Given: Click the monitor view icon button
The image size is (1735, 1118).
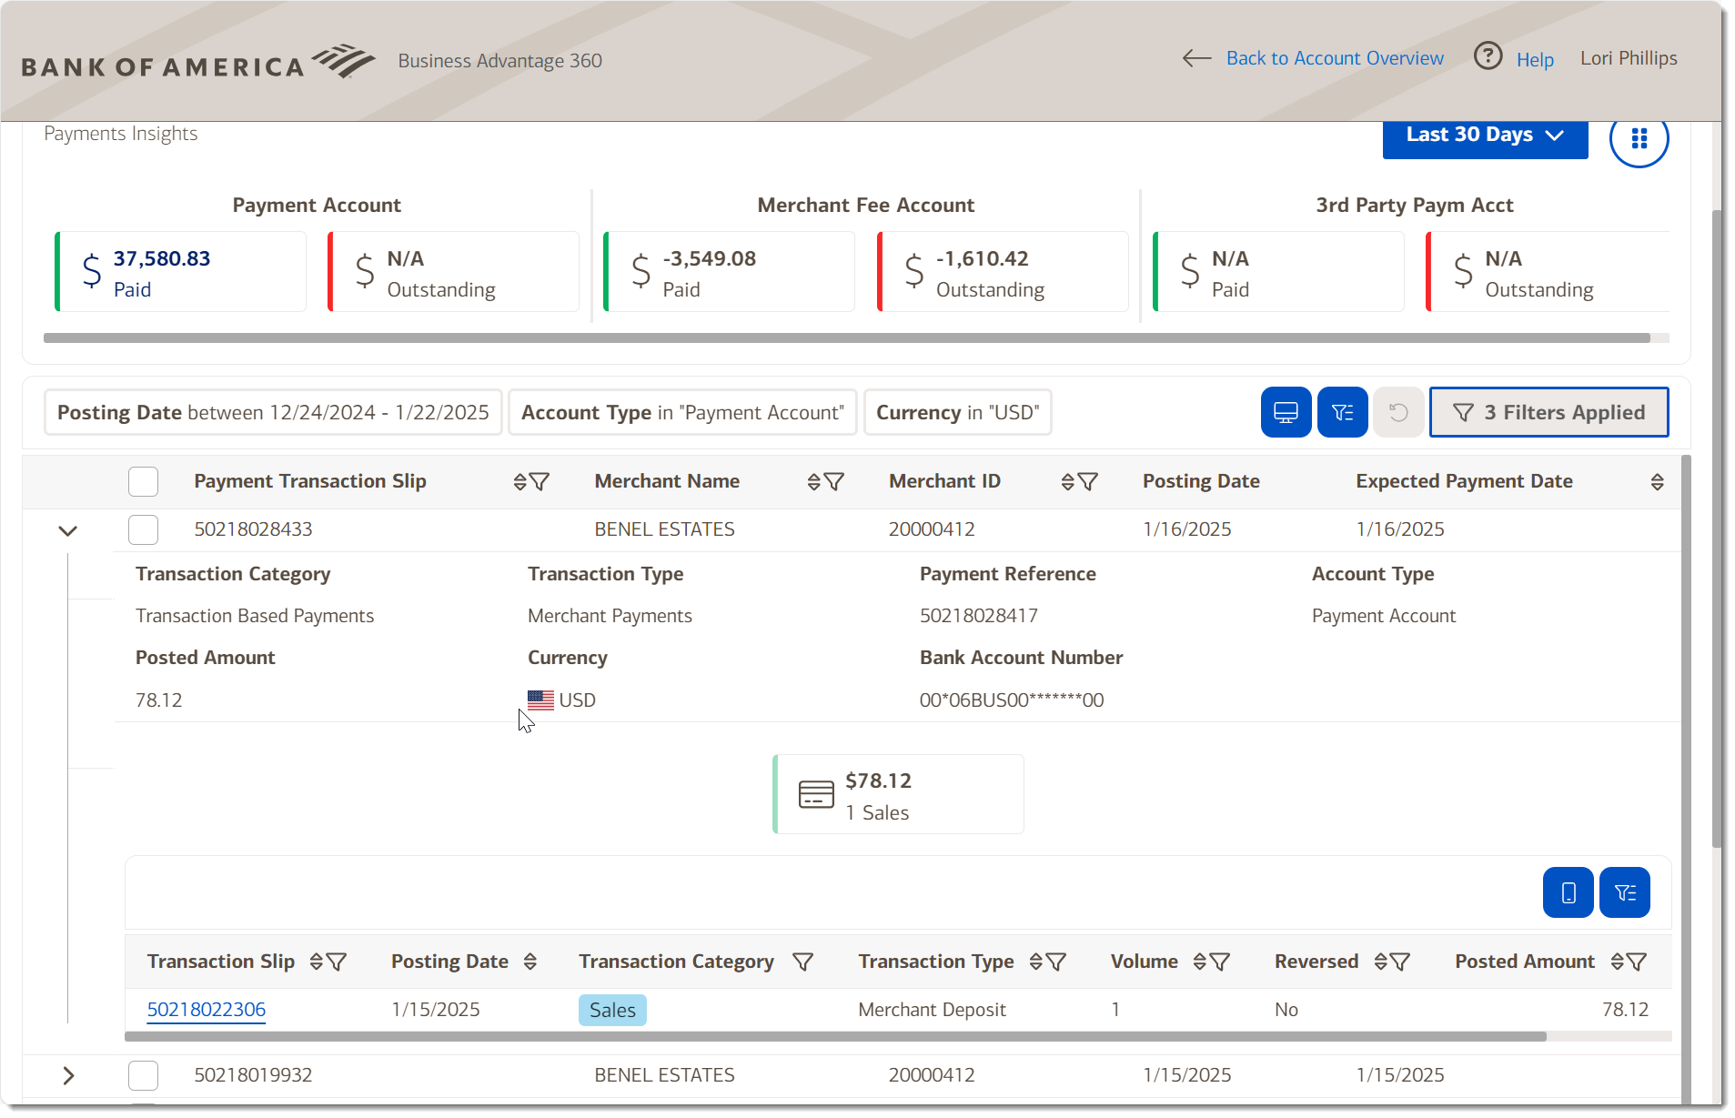Looking at the screenshot, I should (x=1286, y=412).
